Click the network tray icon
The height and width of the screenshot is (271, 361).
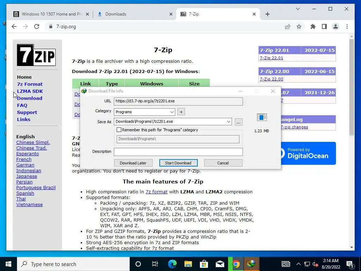pyautogui.click(x=307, y=264)
